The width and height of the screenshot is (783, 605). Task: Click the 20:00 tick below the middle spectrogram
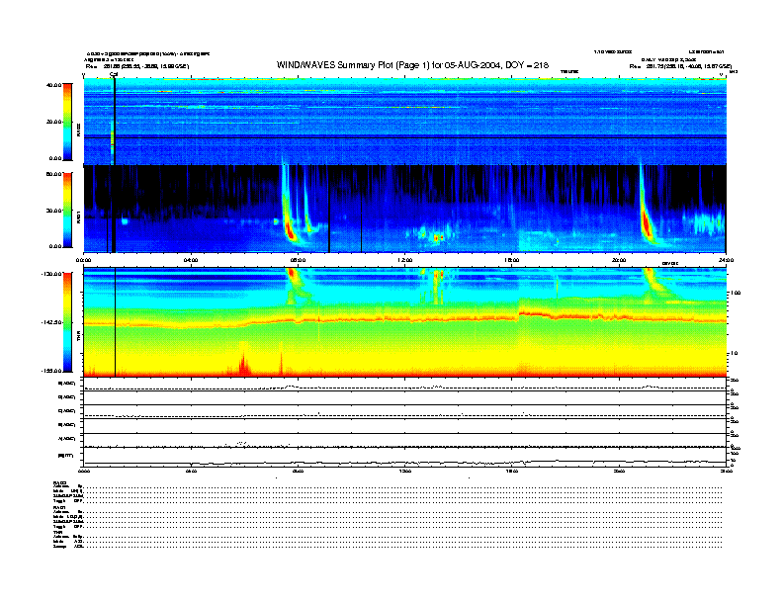pyautogui.click(x=619, y=260)
